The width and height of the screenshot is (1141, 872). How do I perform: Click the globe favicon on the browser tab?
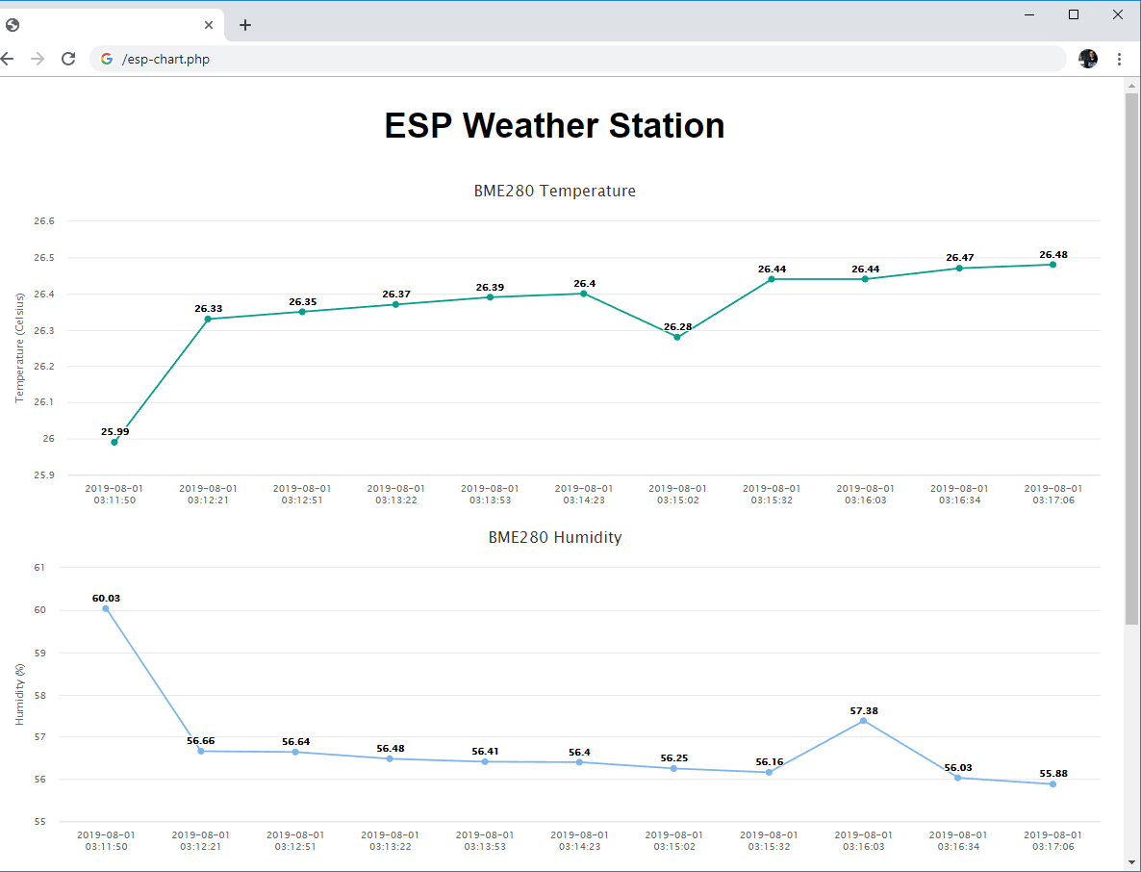tap(13, 24)
